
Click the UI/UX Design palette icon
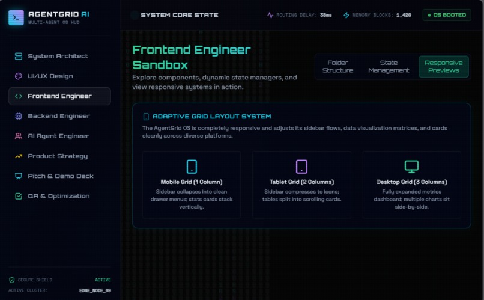[x=19, y=76]
